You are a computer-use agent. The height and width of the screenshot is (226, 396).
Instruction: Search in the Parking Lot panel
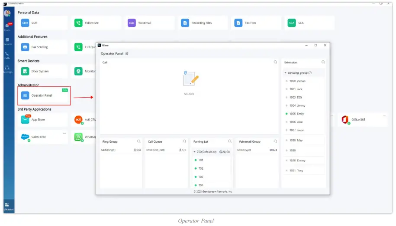pos(229,141)
